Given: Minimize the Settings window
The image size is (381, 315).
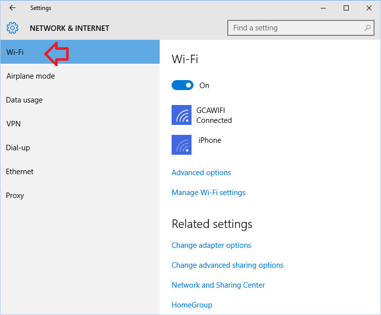Looking at the screenshot, I should click(x=323, y=8).
